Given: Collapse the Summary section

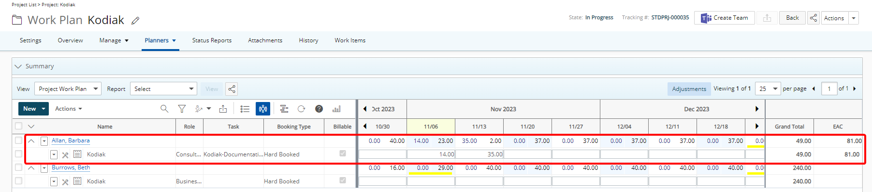Looking at the screenshot, I should point(18,66).
